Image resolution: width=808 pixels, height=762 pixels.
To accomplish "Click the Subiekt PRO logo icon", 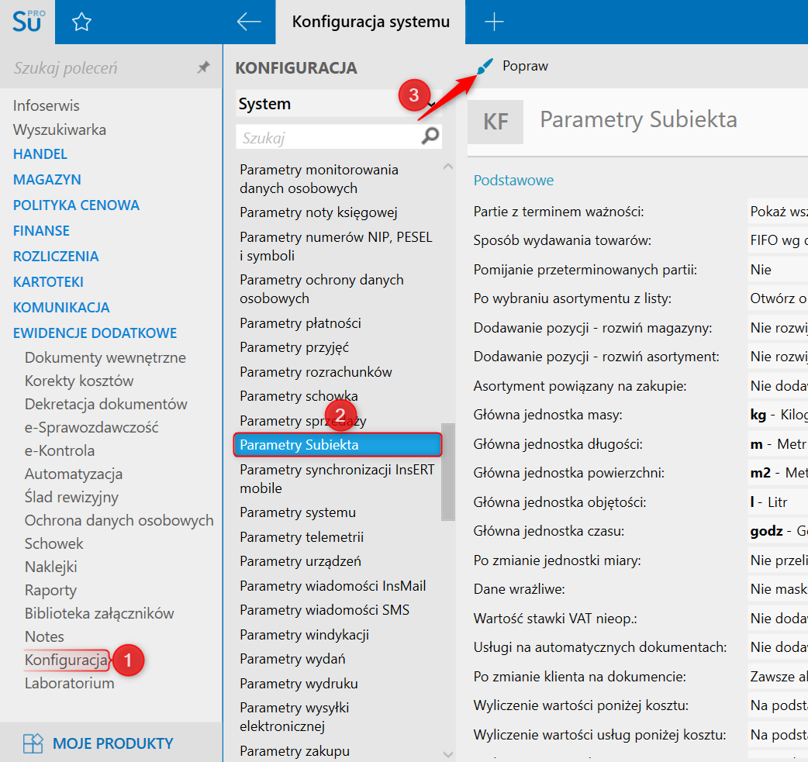I will click(28, 22).
